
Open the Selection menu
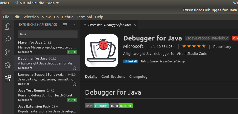31,17
